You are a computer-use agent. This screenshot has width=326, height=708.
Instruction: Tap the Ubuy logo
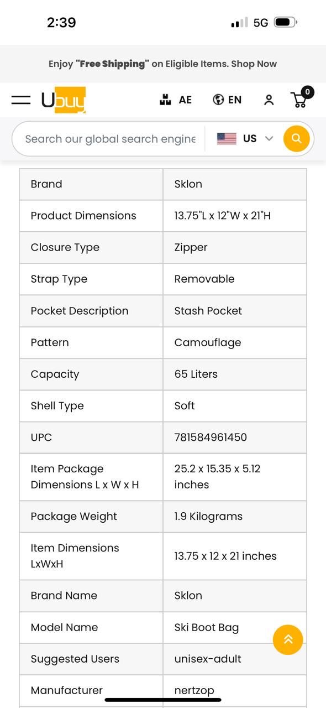tap(64, 100)
